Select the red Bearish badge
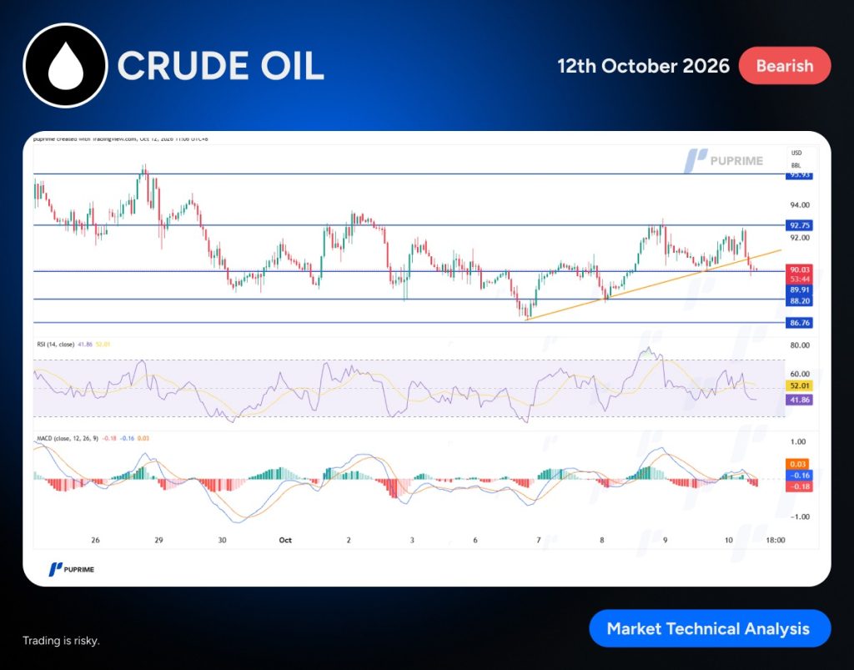This screenshot has width=854, height=670. 784,66
